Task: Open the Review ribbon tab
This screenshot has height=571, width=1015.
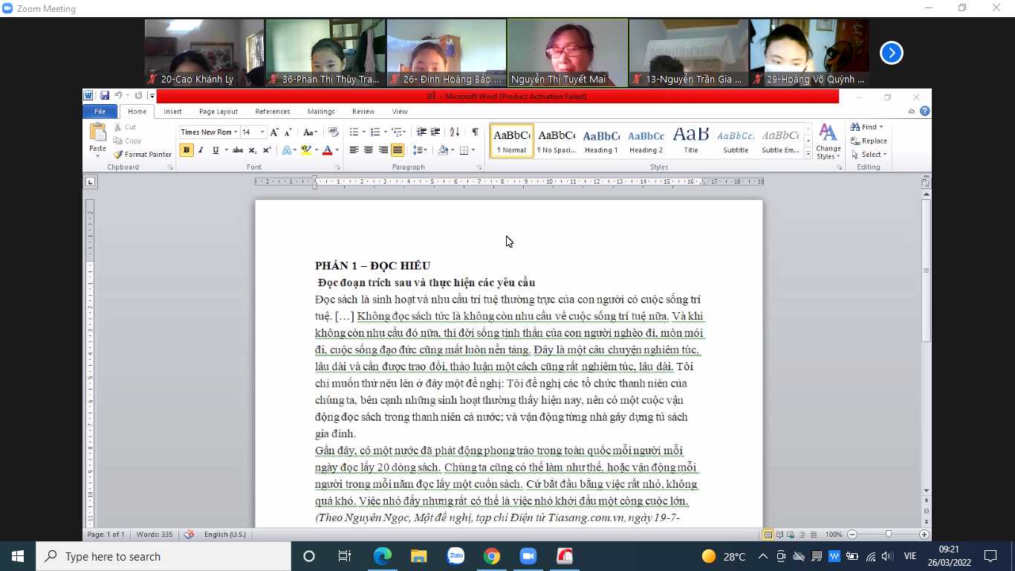Action: (x=363, y=112)
